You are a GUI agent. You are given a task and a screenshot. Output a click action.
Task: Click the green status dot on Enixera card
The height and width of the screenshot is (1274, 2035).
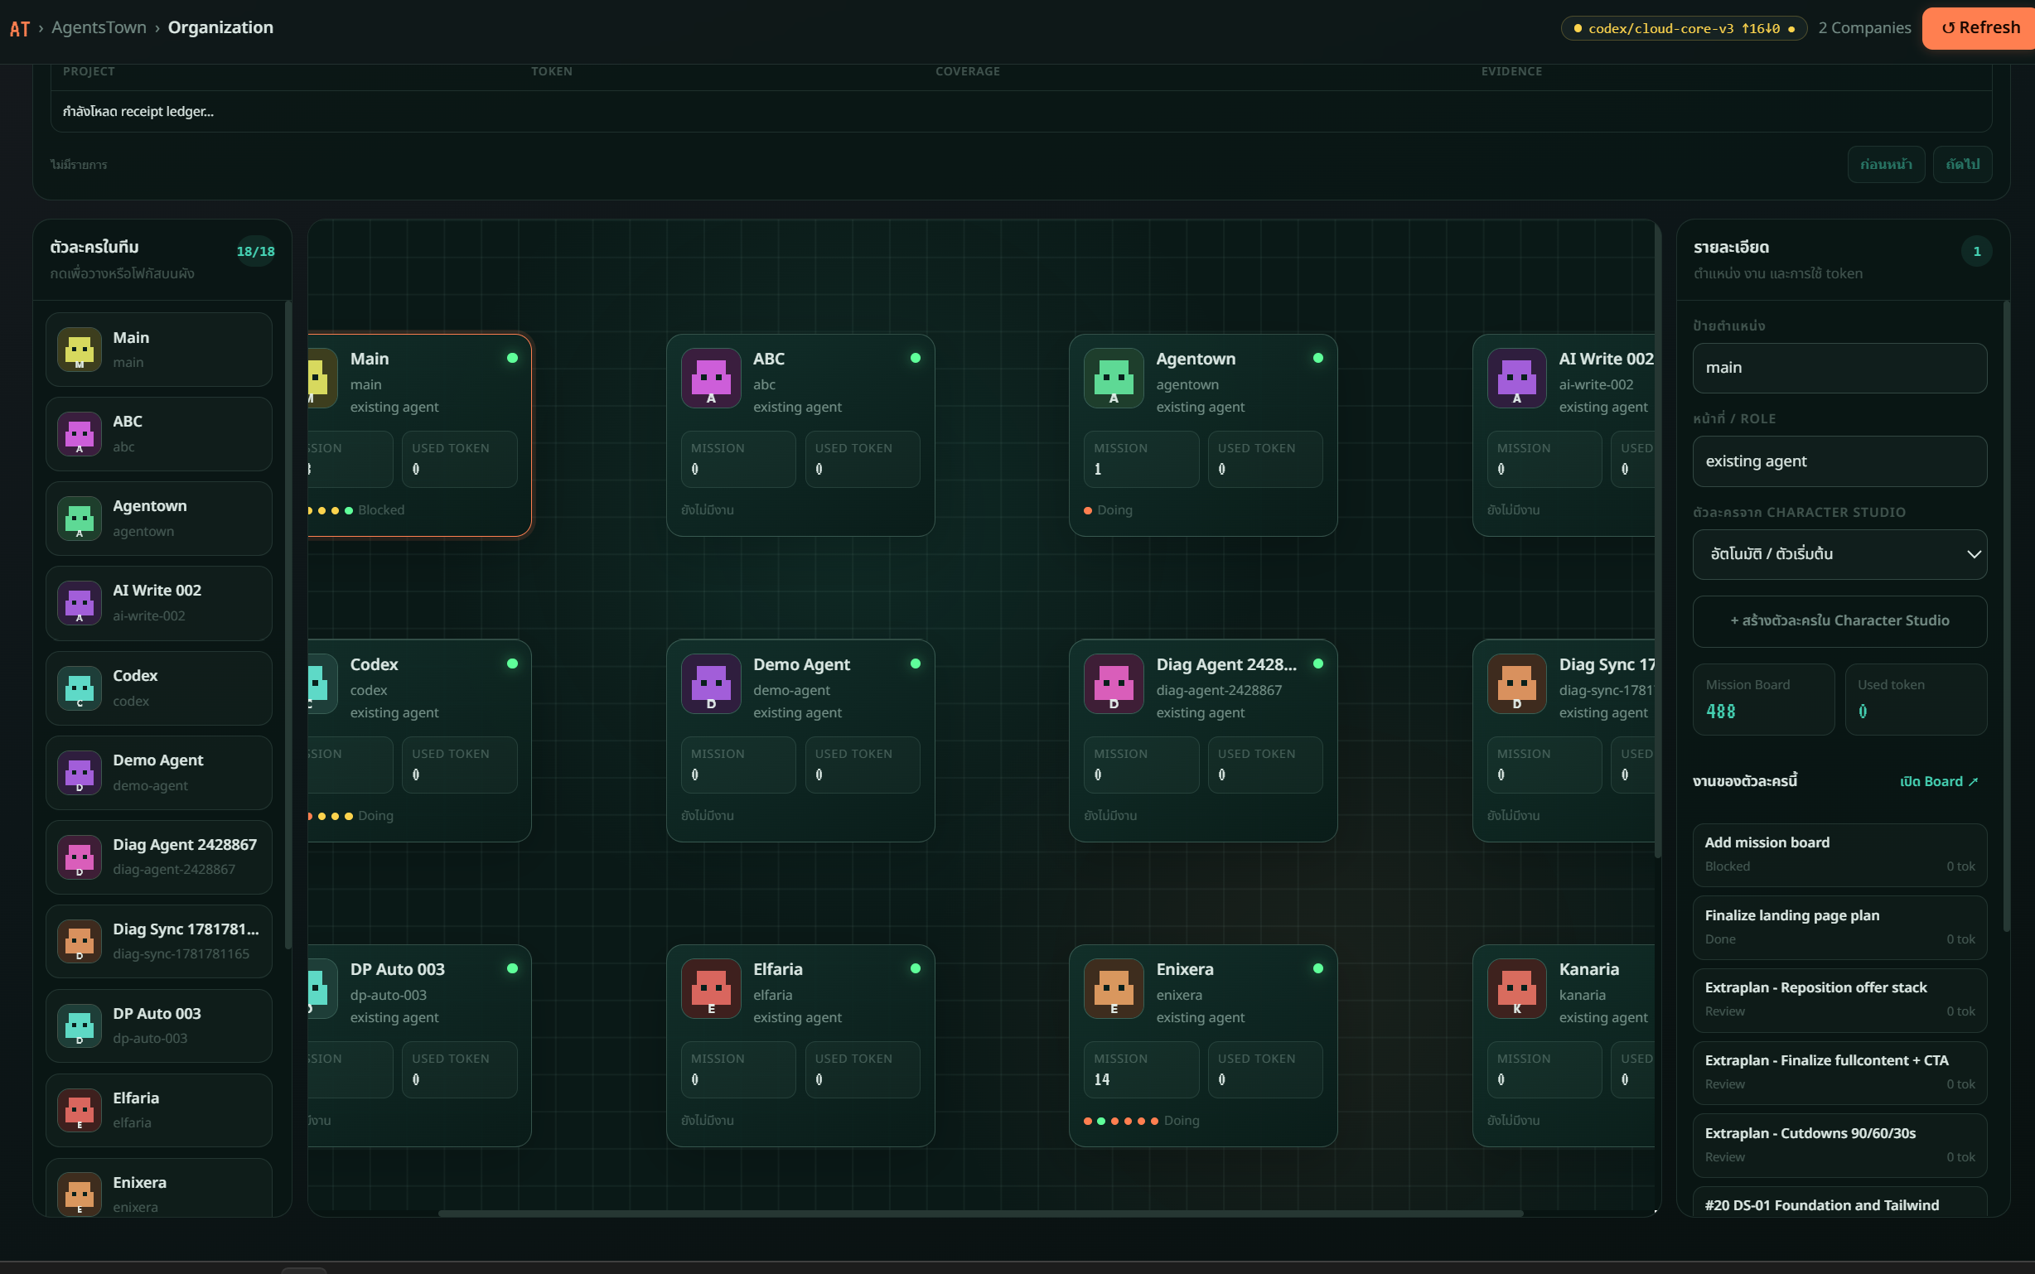1318,969
